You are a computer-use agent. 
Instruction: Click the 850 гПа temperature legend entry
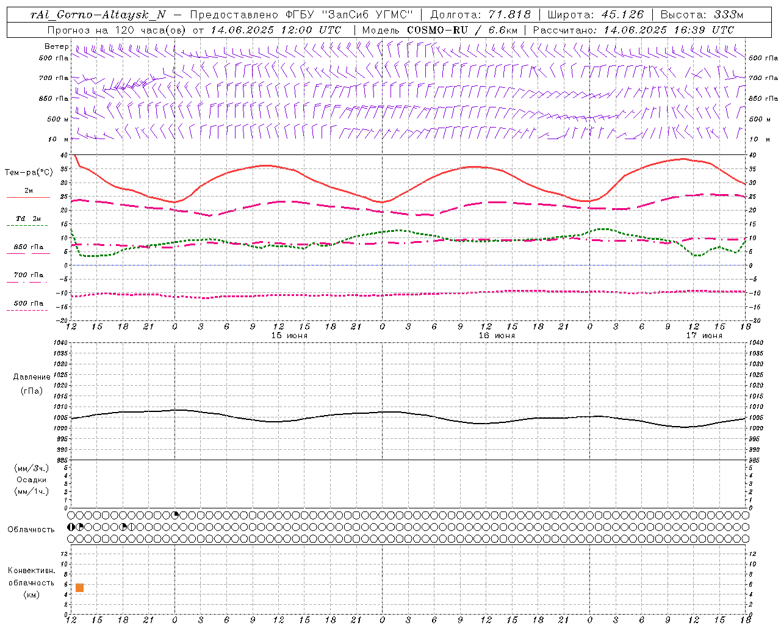[x=29, y=247]
